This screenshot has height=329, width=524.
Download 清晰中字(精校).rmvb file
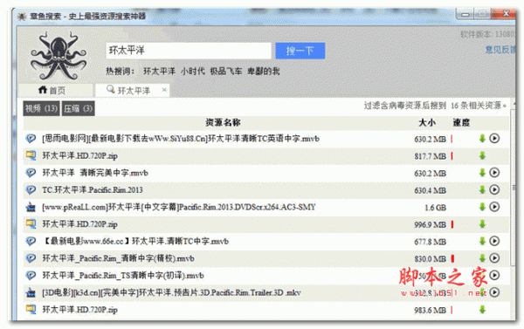pos(482,258)
